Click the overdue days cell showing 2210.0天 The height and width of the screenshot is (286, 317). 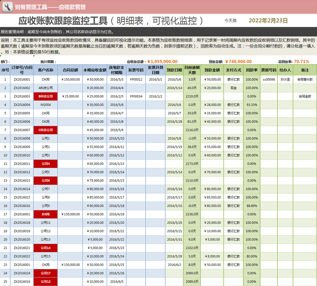[192, 96]
